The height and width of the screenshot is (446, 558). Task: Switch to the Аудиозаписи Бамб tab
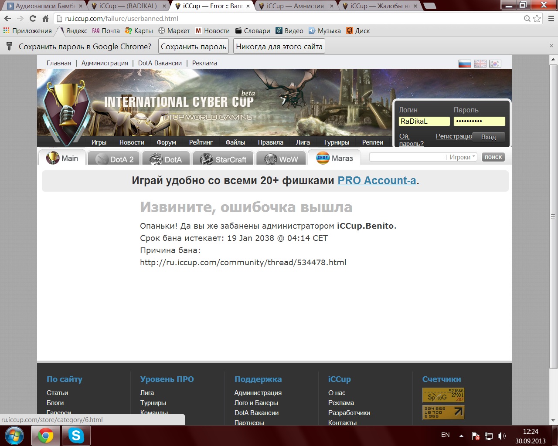click(44, 6)
